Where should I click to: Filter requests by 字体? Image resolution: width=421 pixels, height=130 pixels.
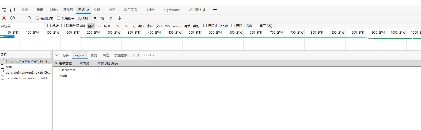click(150, 26)
